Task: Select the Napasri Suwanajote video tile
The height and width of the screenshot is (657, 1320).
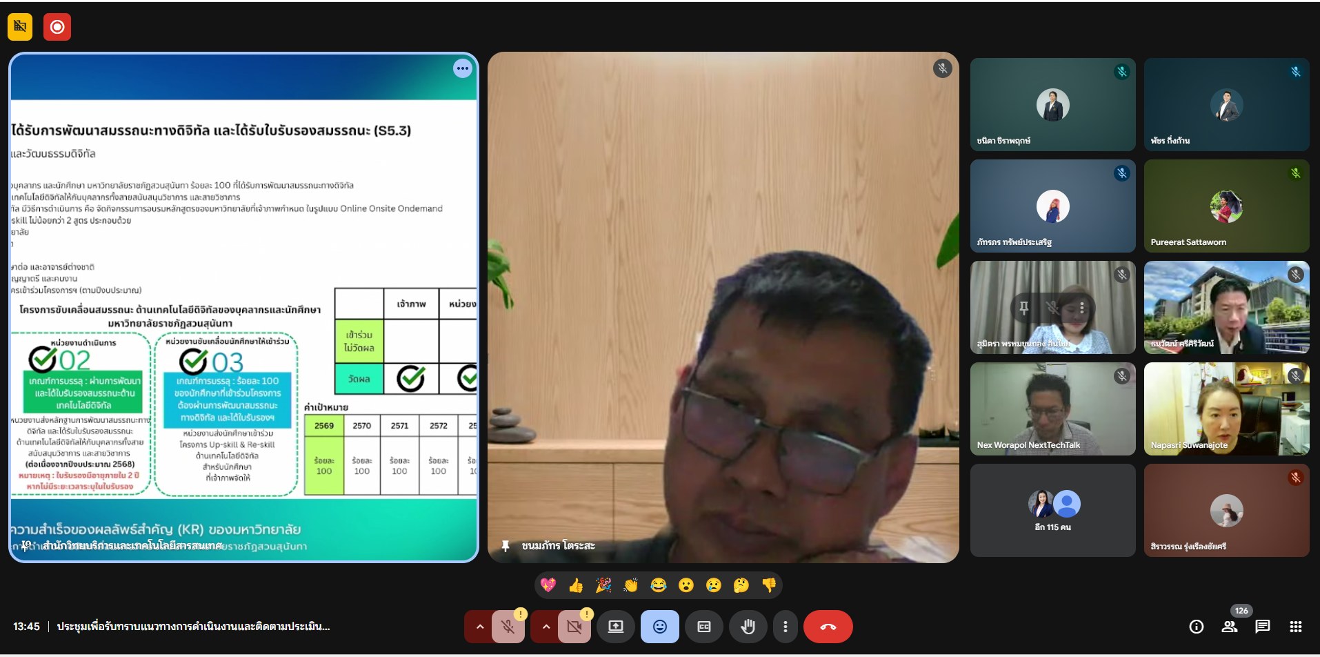Action: (x=1226, y=409)
